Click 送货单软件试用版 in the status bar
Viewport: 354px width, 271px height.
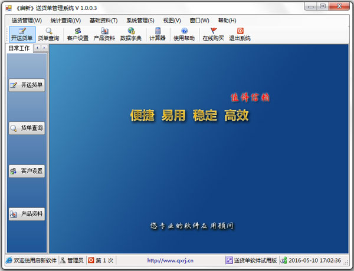[x=251, y=260]
